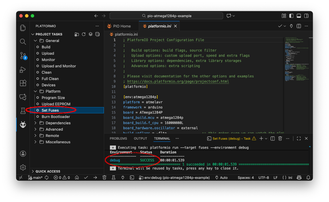Select the PlatformIO alien icon in activity bar
The width and height of the screenshot is (329, 202).
tap(23, 125)
